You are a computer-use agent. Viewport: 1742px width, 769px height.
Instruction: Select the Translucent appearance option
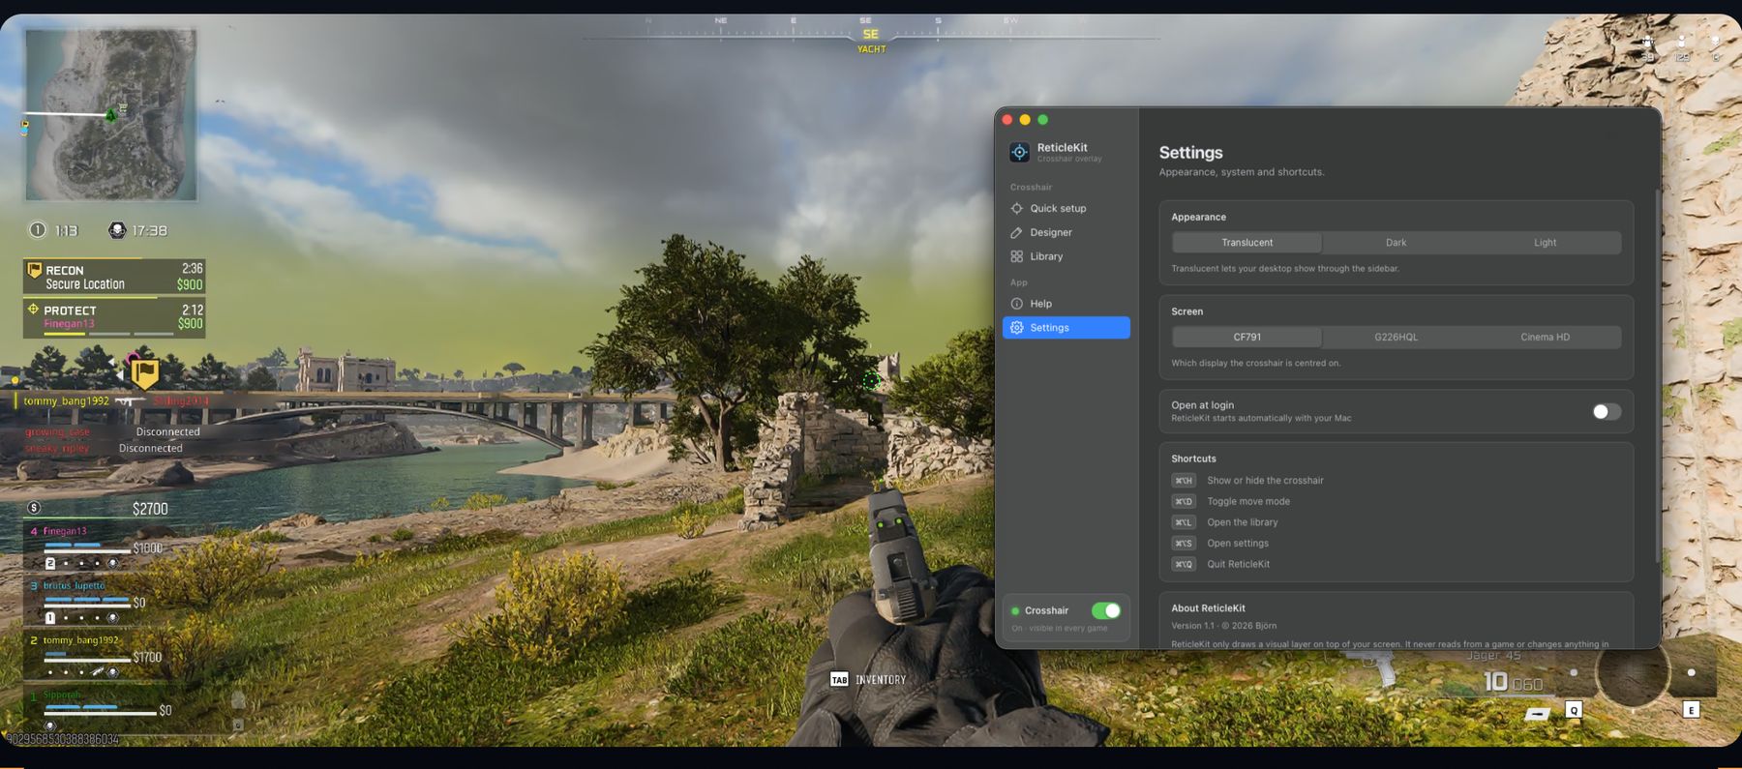pyautogui.click(x=1246, y=243)
